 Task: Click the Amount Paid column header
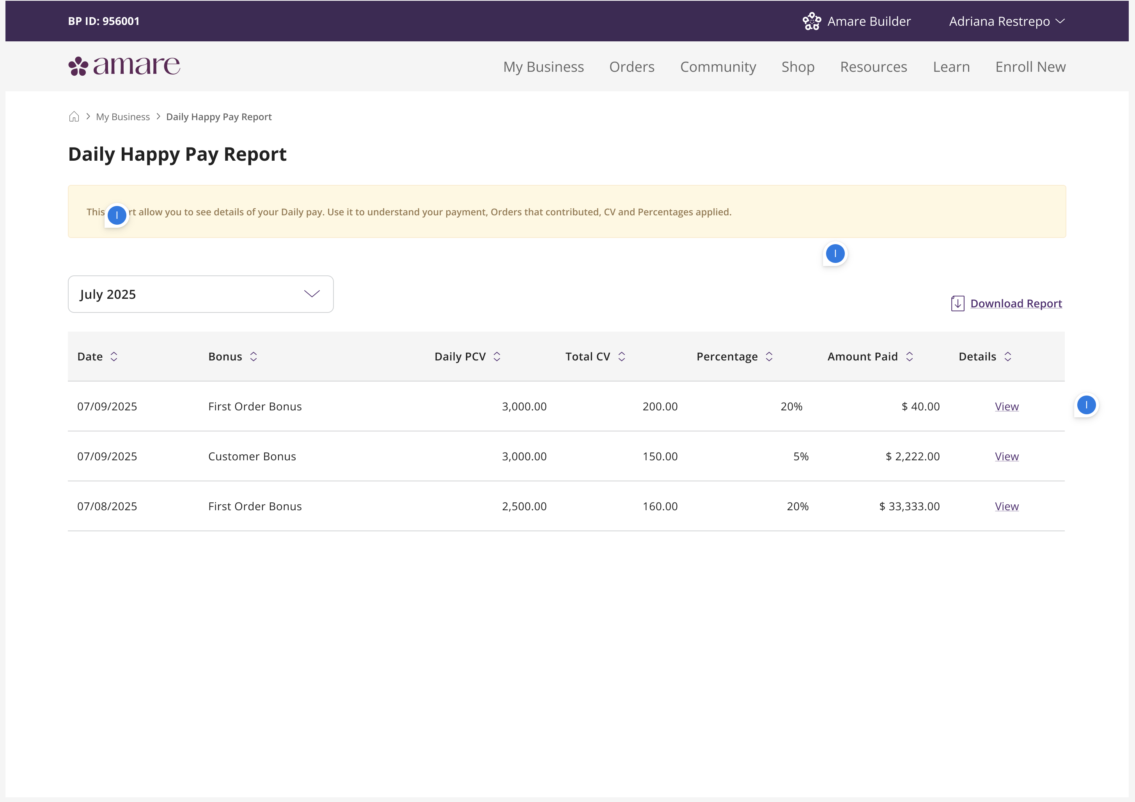point(863,357)
